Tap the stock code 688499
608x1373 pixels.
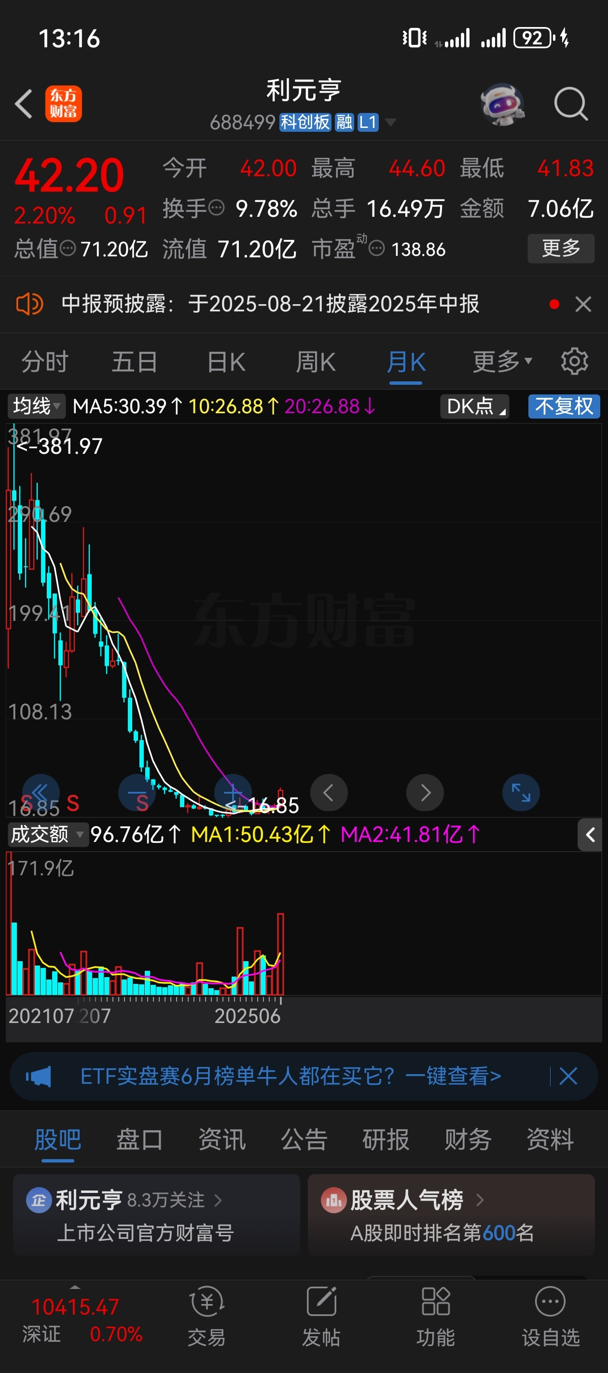click(242, 123)
